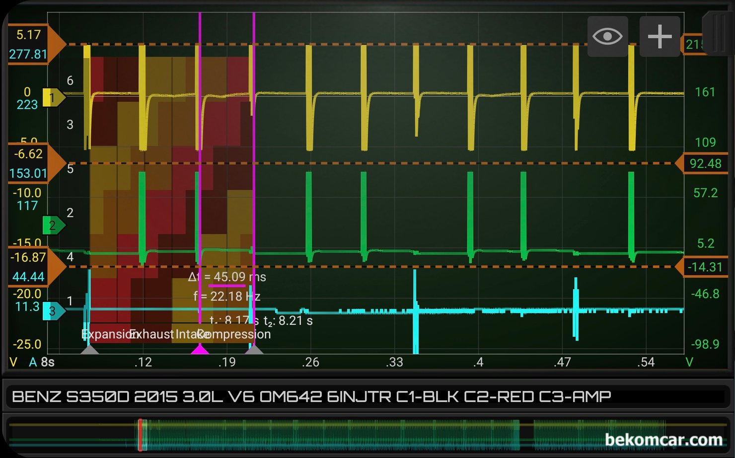Select cyan channel 3 marker
735x458 pixels.
tap(54, 311)
